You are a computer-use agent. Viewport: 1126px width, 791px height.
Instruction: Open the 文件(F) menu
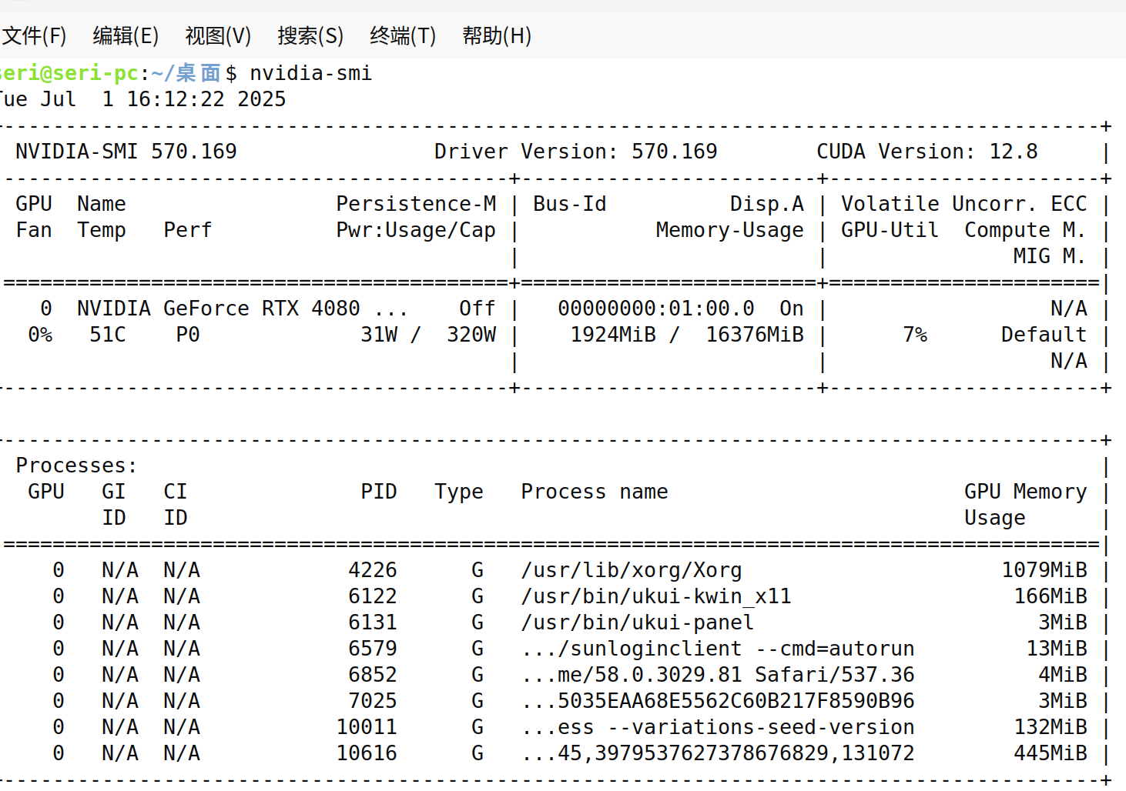point(34,35)
